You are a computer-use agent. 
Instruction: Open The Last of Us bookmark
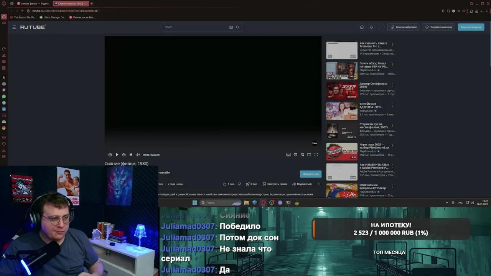coord(23,17)
